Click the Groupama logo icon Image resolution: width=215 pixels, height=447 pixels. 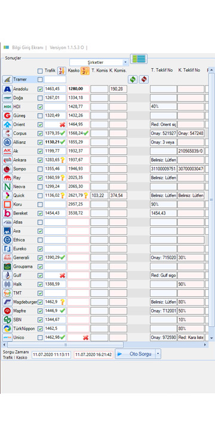pyautogui.click(x=7, y=267)
